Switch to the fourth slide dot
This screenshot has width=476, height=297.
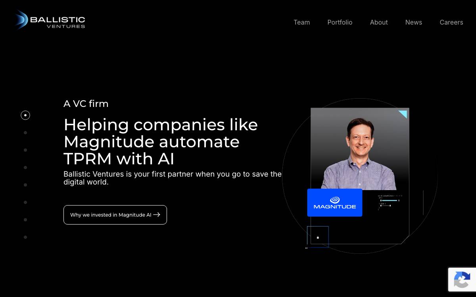25,168
